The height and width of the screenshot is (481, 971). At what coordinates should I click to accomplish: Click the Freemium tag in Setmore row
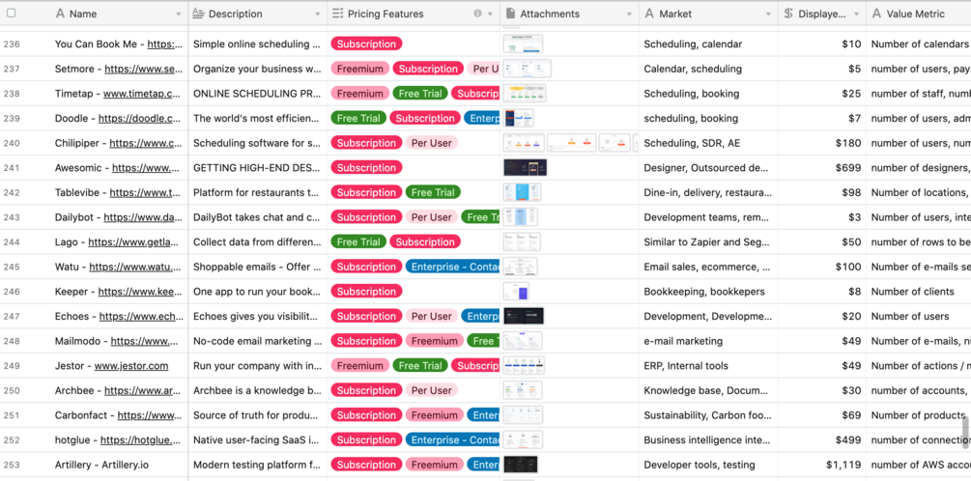pyautogui.click(x=359, y=69)
